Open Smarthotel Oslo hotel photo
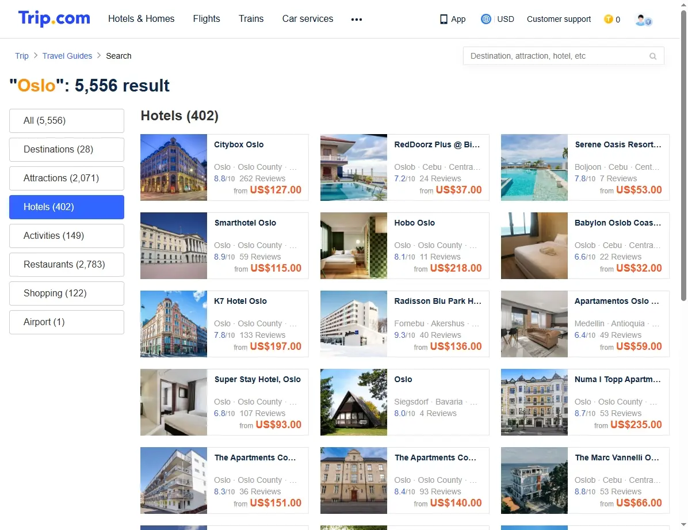Image resolution: width=688 pixels, height=530 pixels. (174, 246)
